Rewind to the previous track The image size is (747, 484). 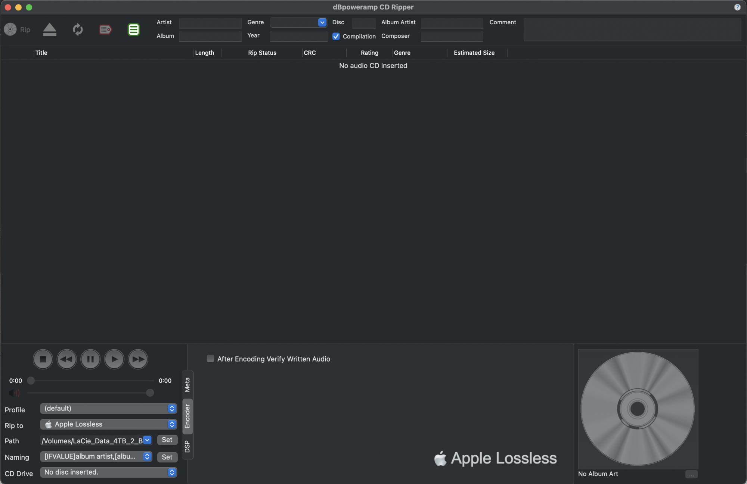(66, 359)
